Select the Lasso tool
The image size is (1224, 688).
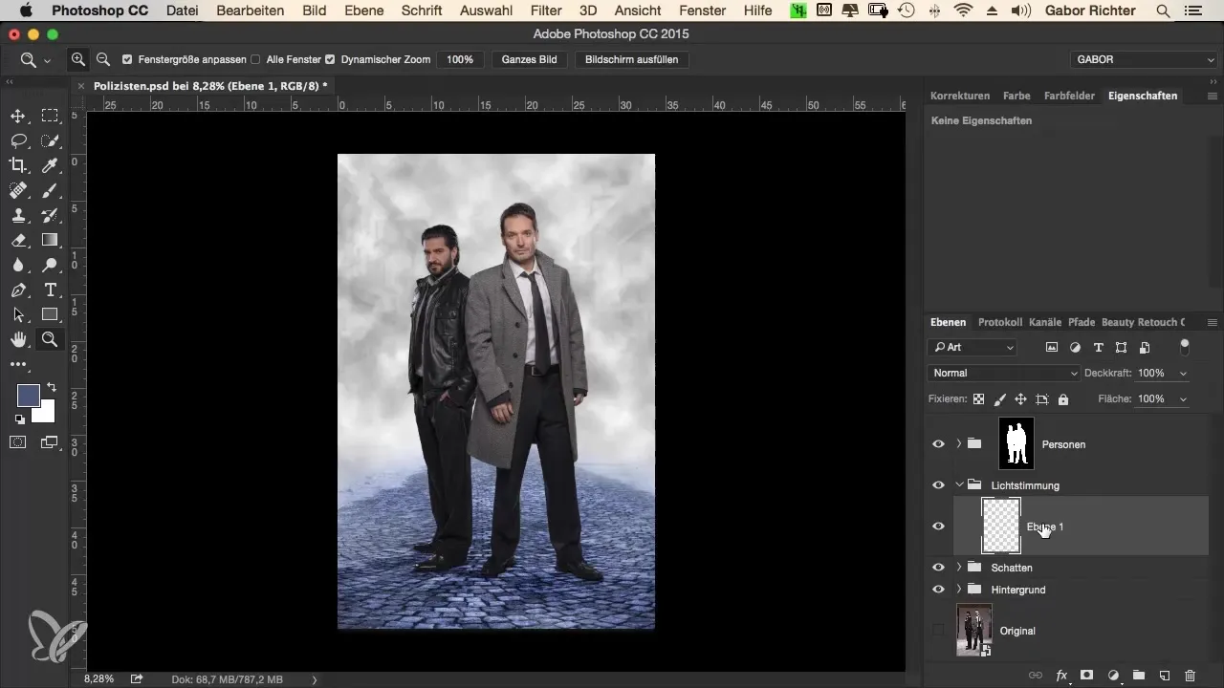coord(17,140)
